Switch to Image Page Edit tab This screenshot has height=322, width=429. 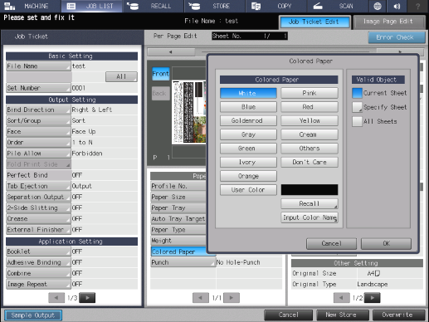click(x=388, y=22)
